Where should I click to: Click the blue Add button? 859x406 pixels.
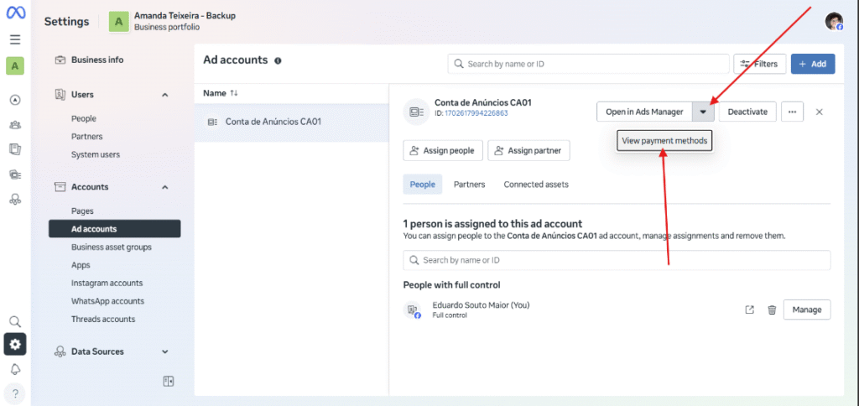tap(813, 64)
